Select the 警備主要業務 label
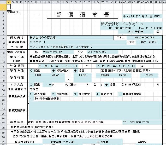166x145 pixels. coord(17,96)
